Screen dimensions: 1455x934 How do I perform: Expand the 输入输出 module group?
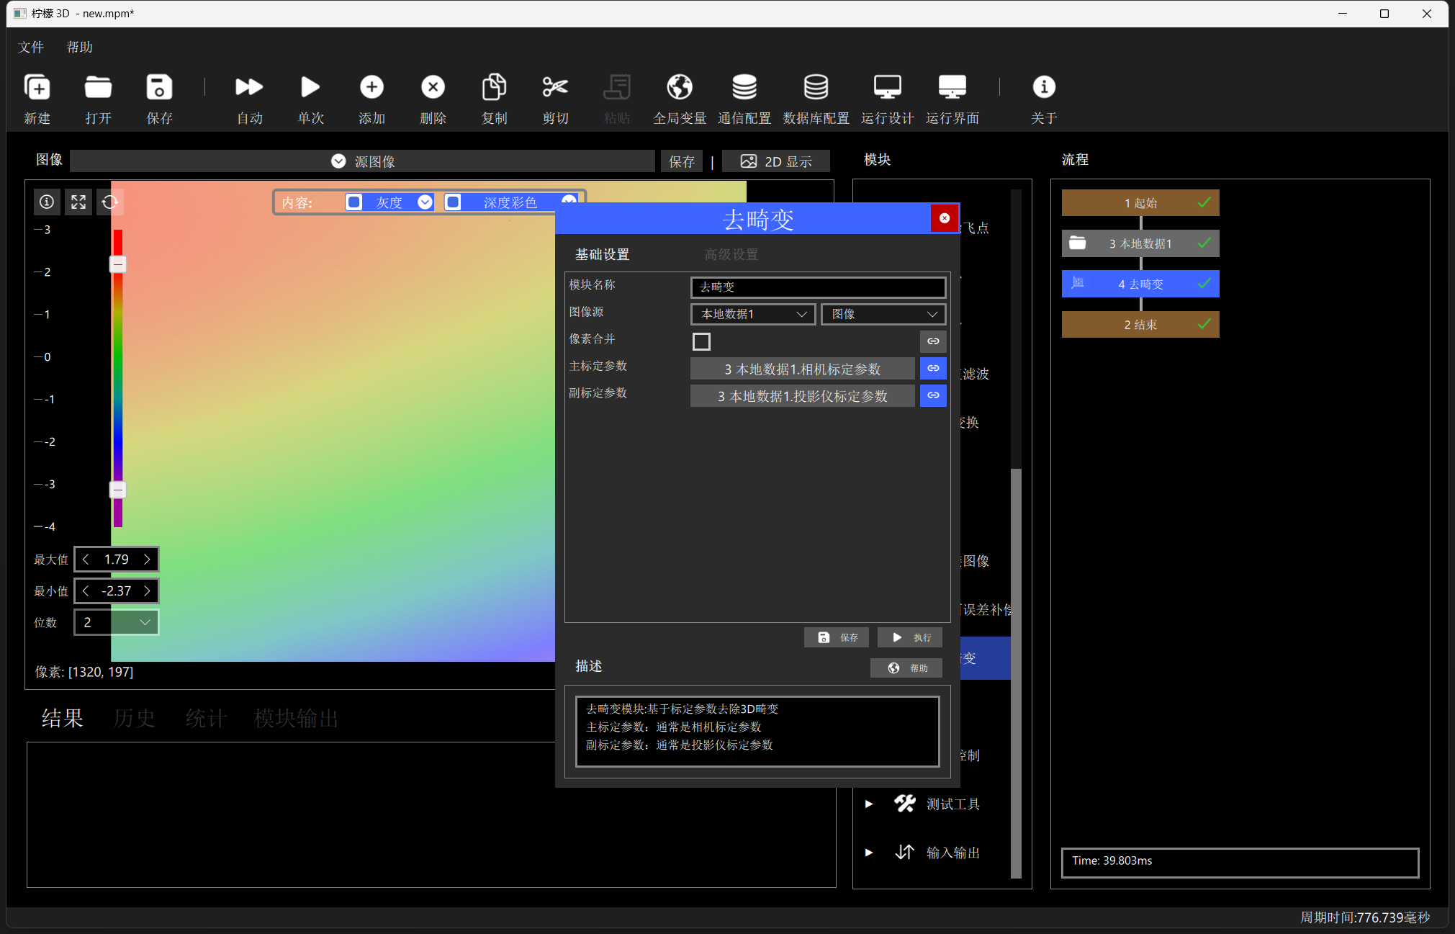[869, 853]
